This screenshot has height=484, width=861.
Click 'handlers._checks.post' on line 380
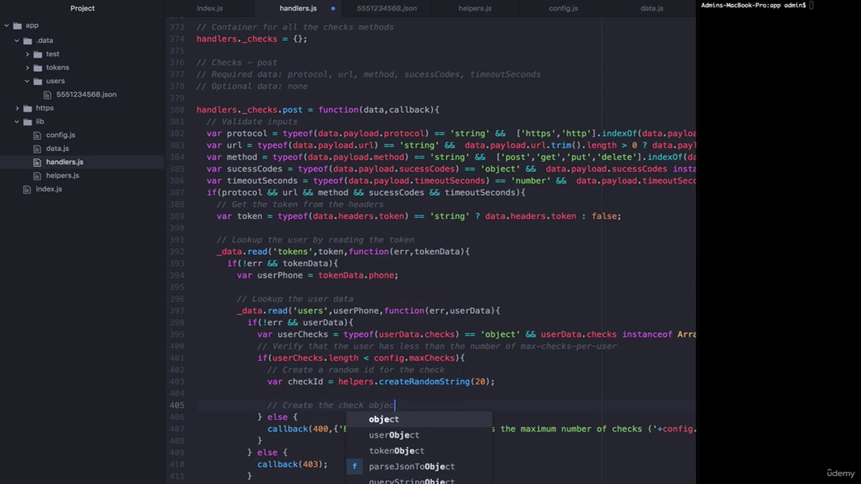(250, 110)
